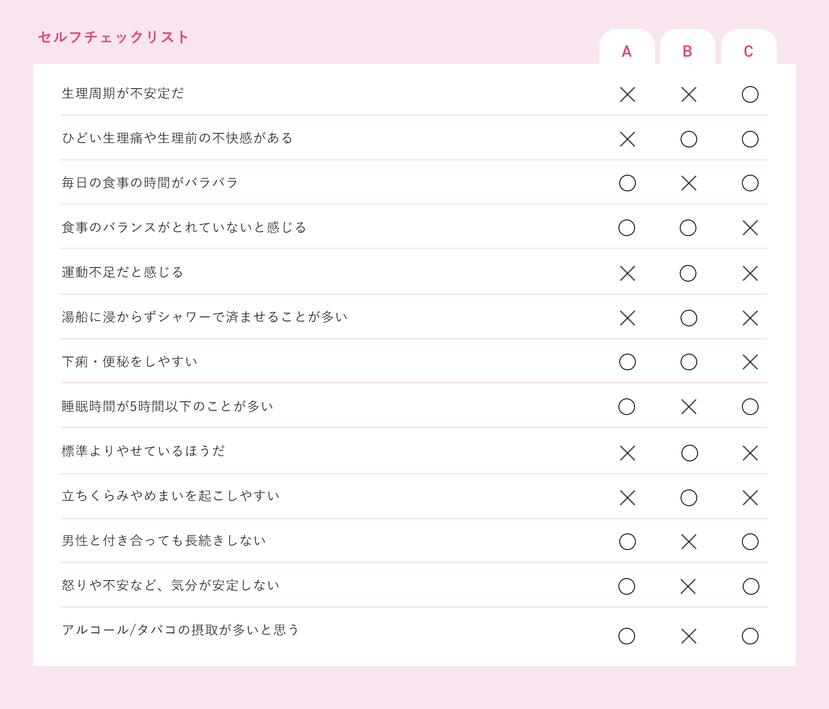Click circle in column B for 湯船に浸からず row
The height and width of the screenshot is (709, 829).
coord(689,318)
